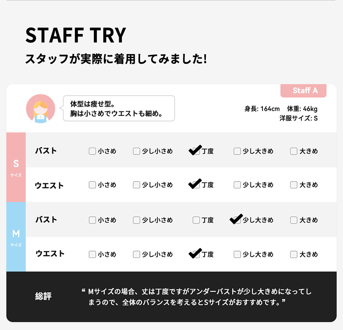The image size is (343, 330).
Task: Check 少し小さめ for M size バスト
Action: [136, 220]
